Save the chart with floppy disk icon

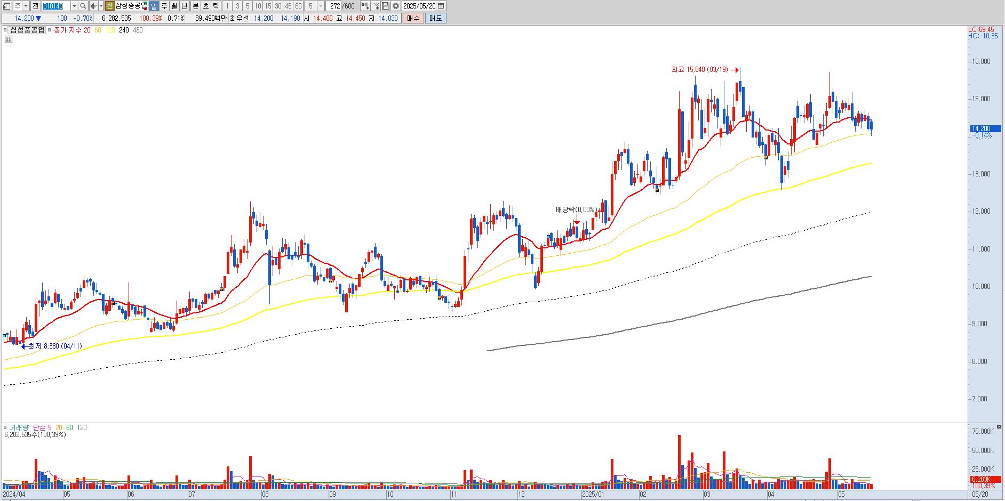point(386,6)
